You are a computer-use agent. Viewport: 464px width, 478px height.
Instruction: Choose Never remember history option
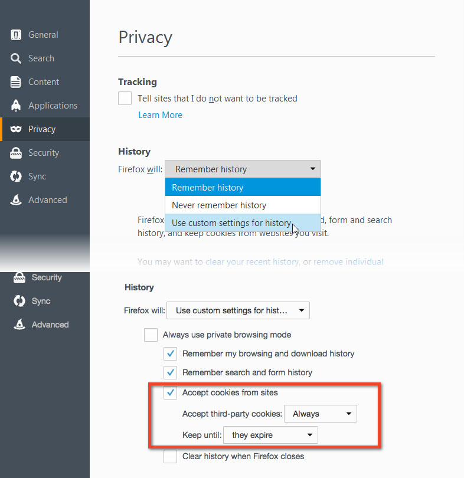click(x=243, y=205)
